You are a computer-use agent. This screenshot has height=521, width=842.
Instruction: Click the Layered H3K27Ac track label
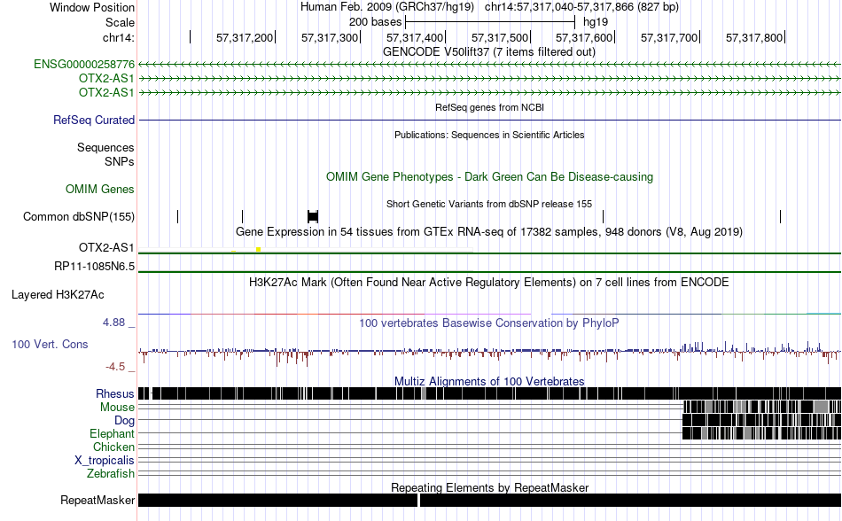(x=58, y=294)
